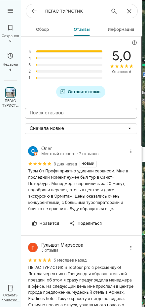Click the 4-star rating bar
Image resolution: width=145 pixels, height=307 pixels.
point(69,58)
